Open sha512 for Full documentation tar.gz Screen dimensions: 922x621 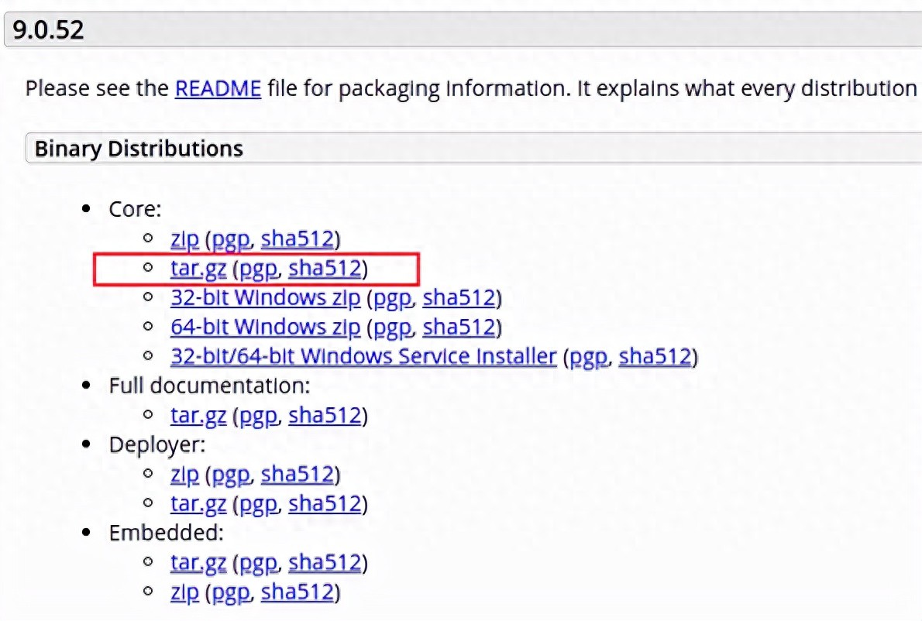coord(325,416)
